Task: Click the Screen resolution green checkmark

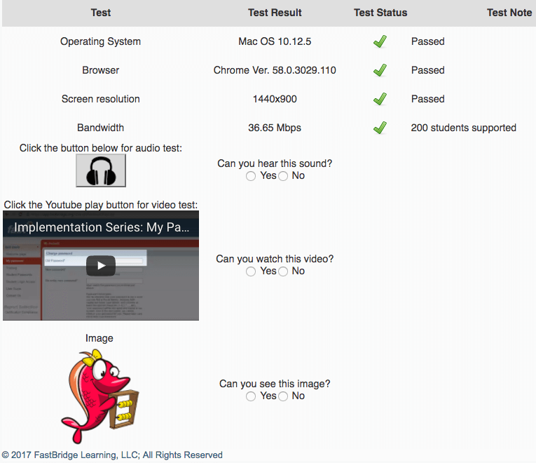Action: (380, 99)
